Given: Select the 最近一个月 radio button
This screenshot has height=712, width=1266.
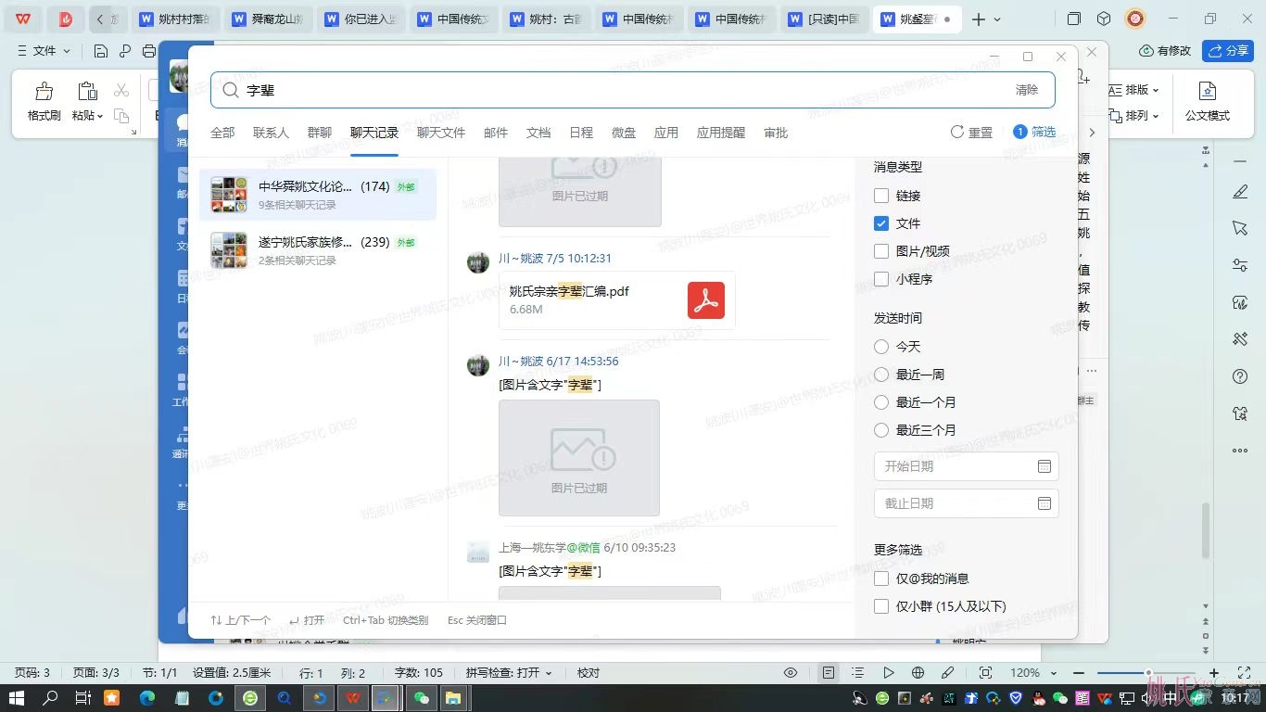Looking at the screenshot, I should pos(881,402).
